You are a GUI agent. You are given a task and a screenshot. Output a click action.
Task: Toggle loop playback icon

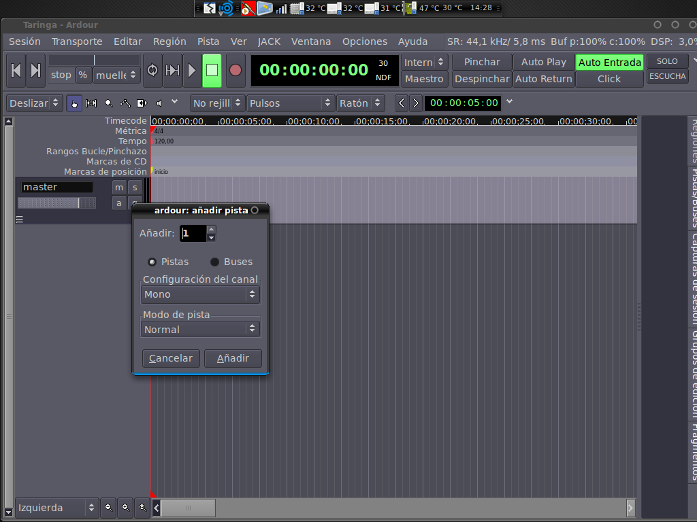click(152, 70)
